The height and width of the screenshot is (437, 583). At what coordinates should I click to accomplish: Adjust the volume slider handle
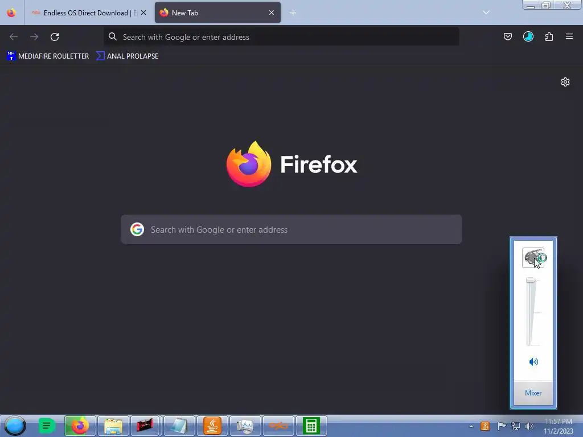pyautogui.click(x=531, y=280)
